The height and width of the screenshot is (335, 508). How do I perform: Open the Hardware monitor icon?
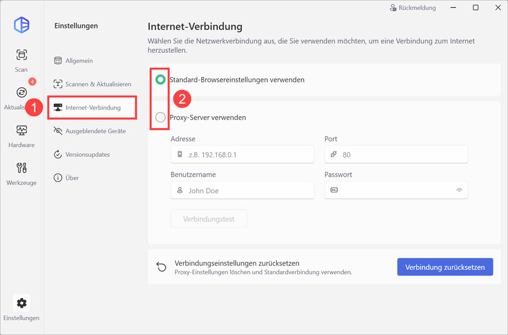coord(21,130)
